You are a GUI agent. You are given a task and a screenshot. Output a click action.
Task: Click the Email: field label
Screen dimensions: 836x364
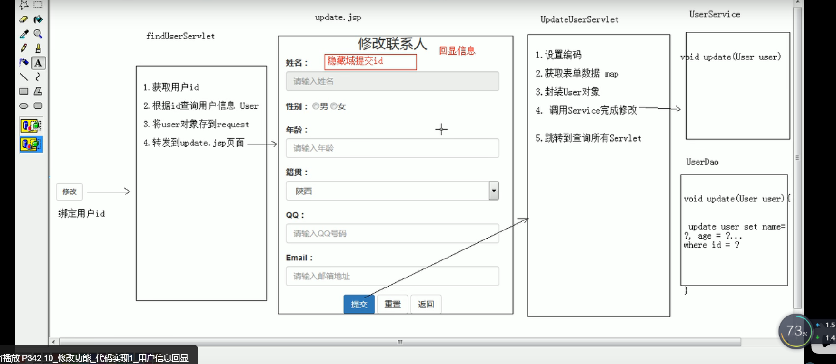pyautogui.click(x=299, y=258)
